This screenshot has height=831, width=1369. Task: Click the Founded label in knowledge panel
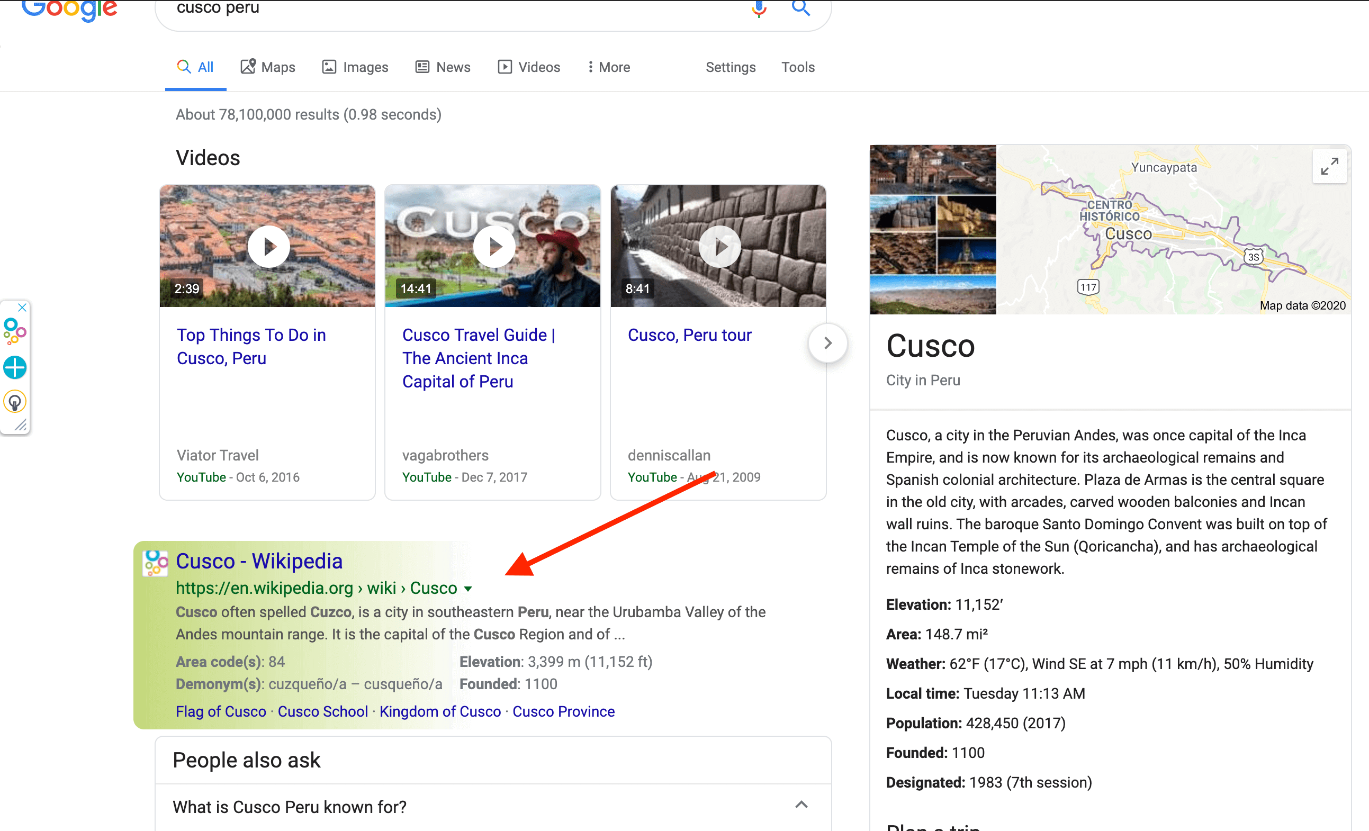917,753
